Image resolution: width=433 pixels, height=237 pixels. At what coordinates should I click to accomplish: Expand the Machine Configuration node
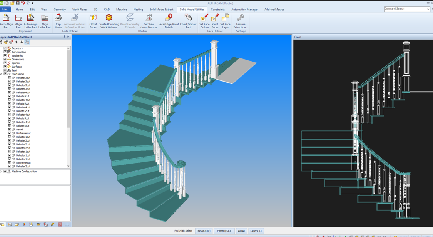[x=1, y=172]
